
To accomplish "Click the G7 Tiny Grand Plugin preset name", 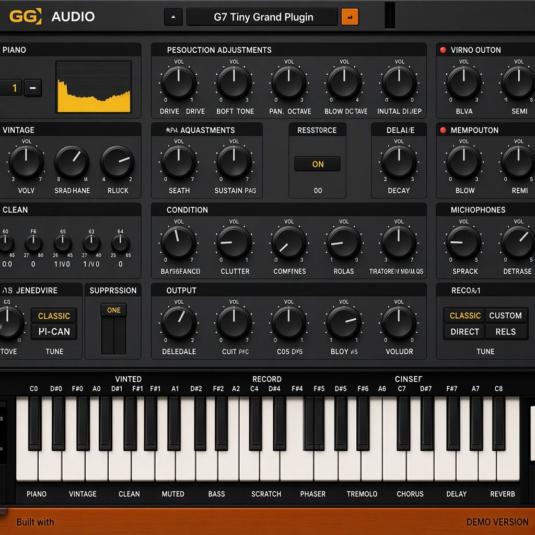I will tap(262, 17).
